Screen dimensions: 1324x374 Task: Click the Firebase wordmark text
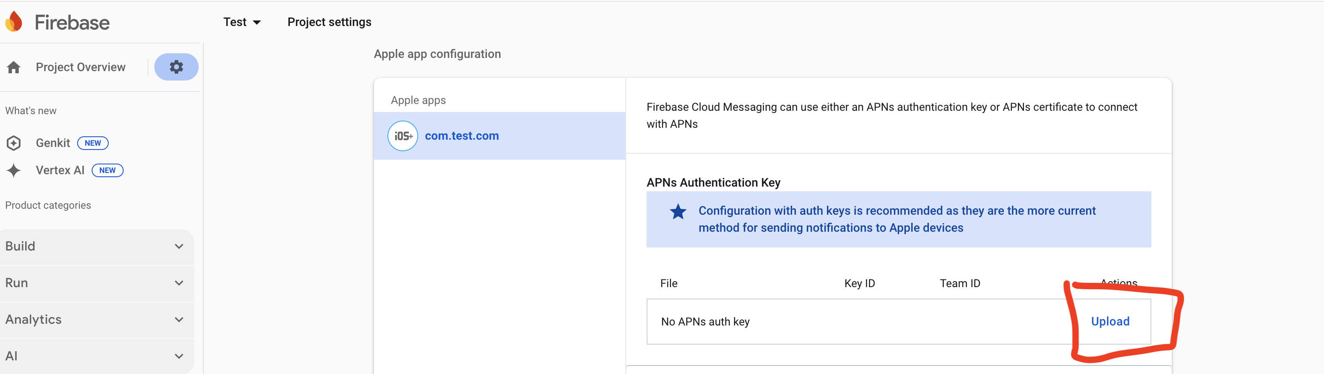72,23
